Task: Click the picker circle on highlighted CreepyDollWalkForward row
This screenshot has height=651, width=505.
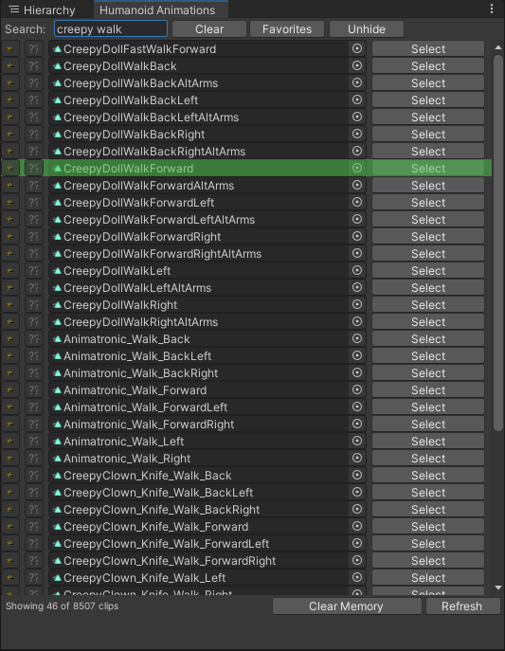Action: pos(357,168)
